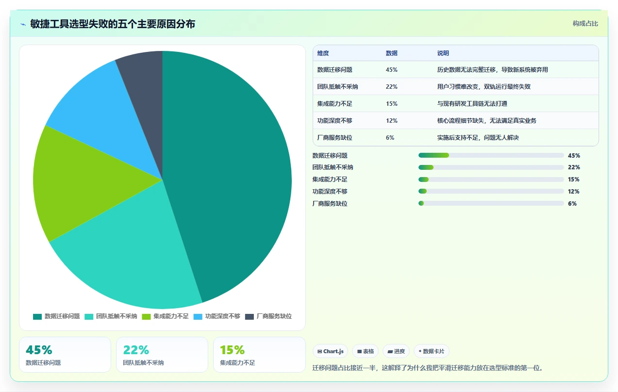Toggle 集成能力不足 legend swatch in chart

point(146,316)
